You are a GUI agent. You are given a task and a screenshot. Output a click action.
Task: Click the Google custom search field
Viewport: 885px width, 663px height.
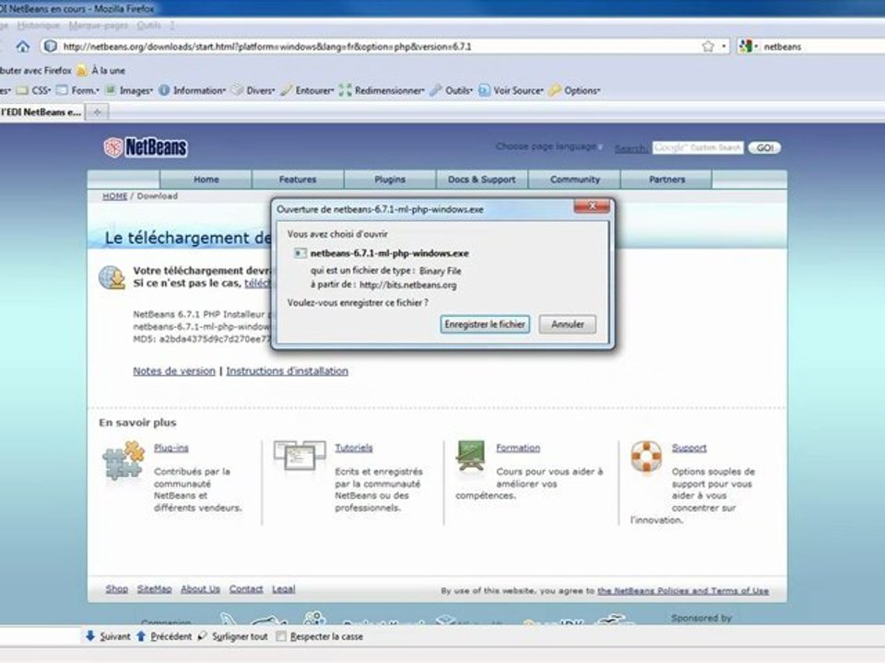click(698, 147)
